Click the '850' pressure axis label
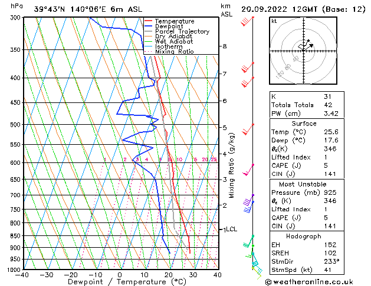The width and height of the screenshot is (371, 286). point(16,236)
